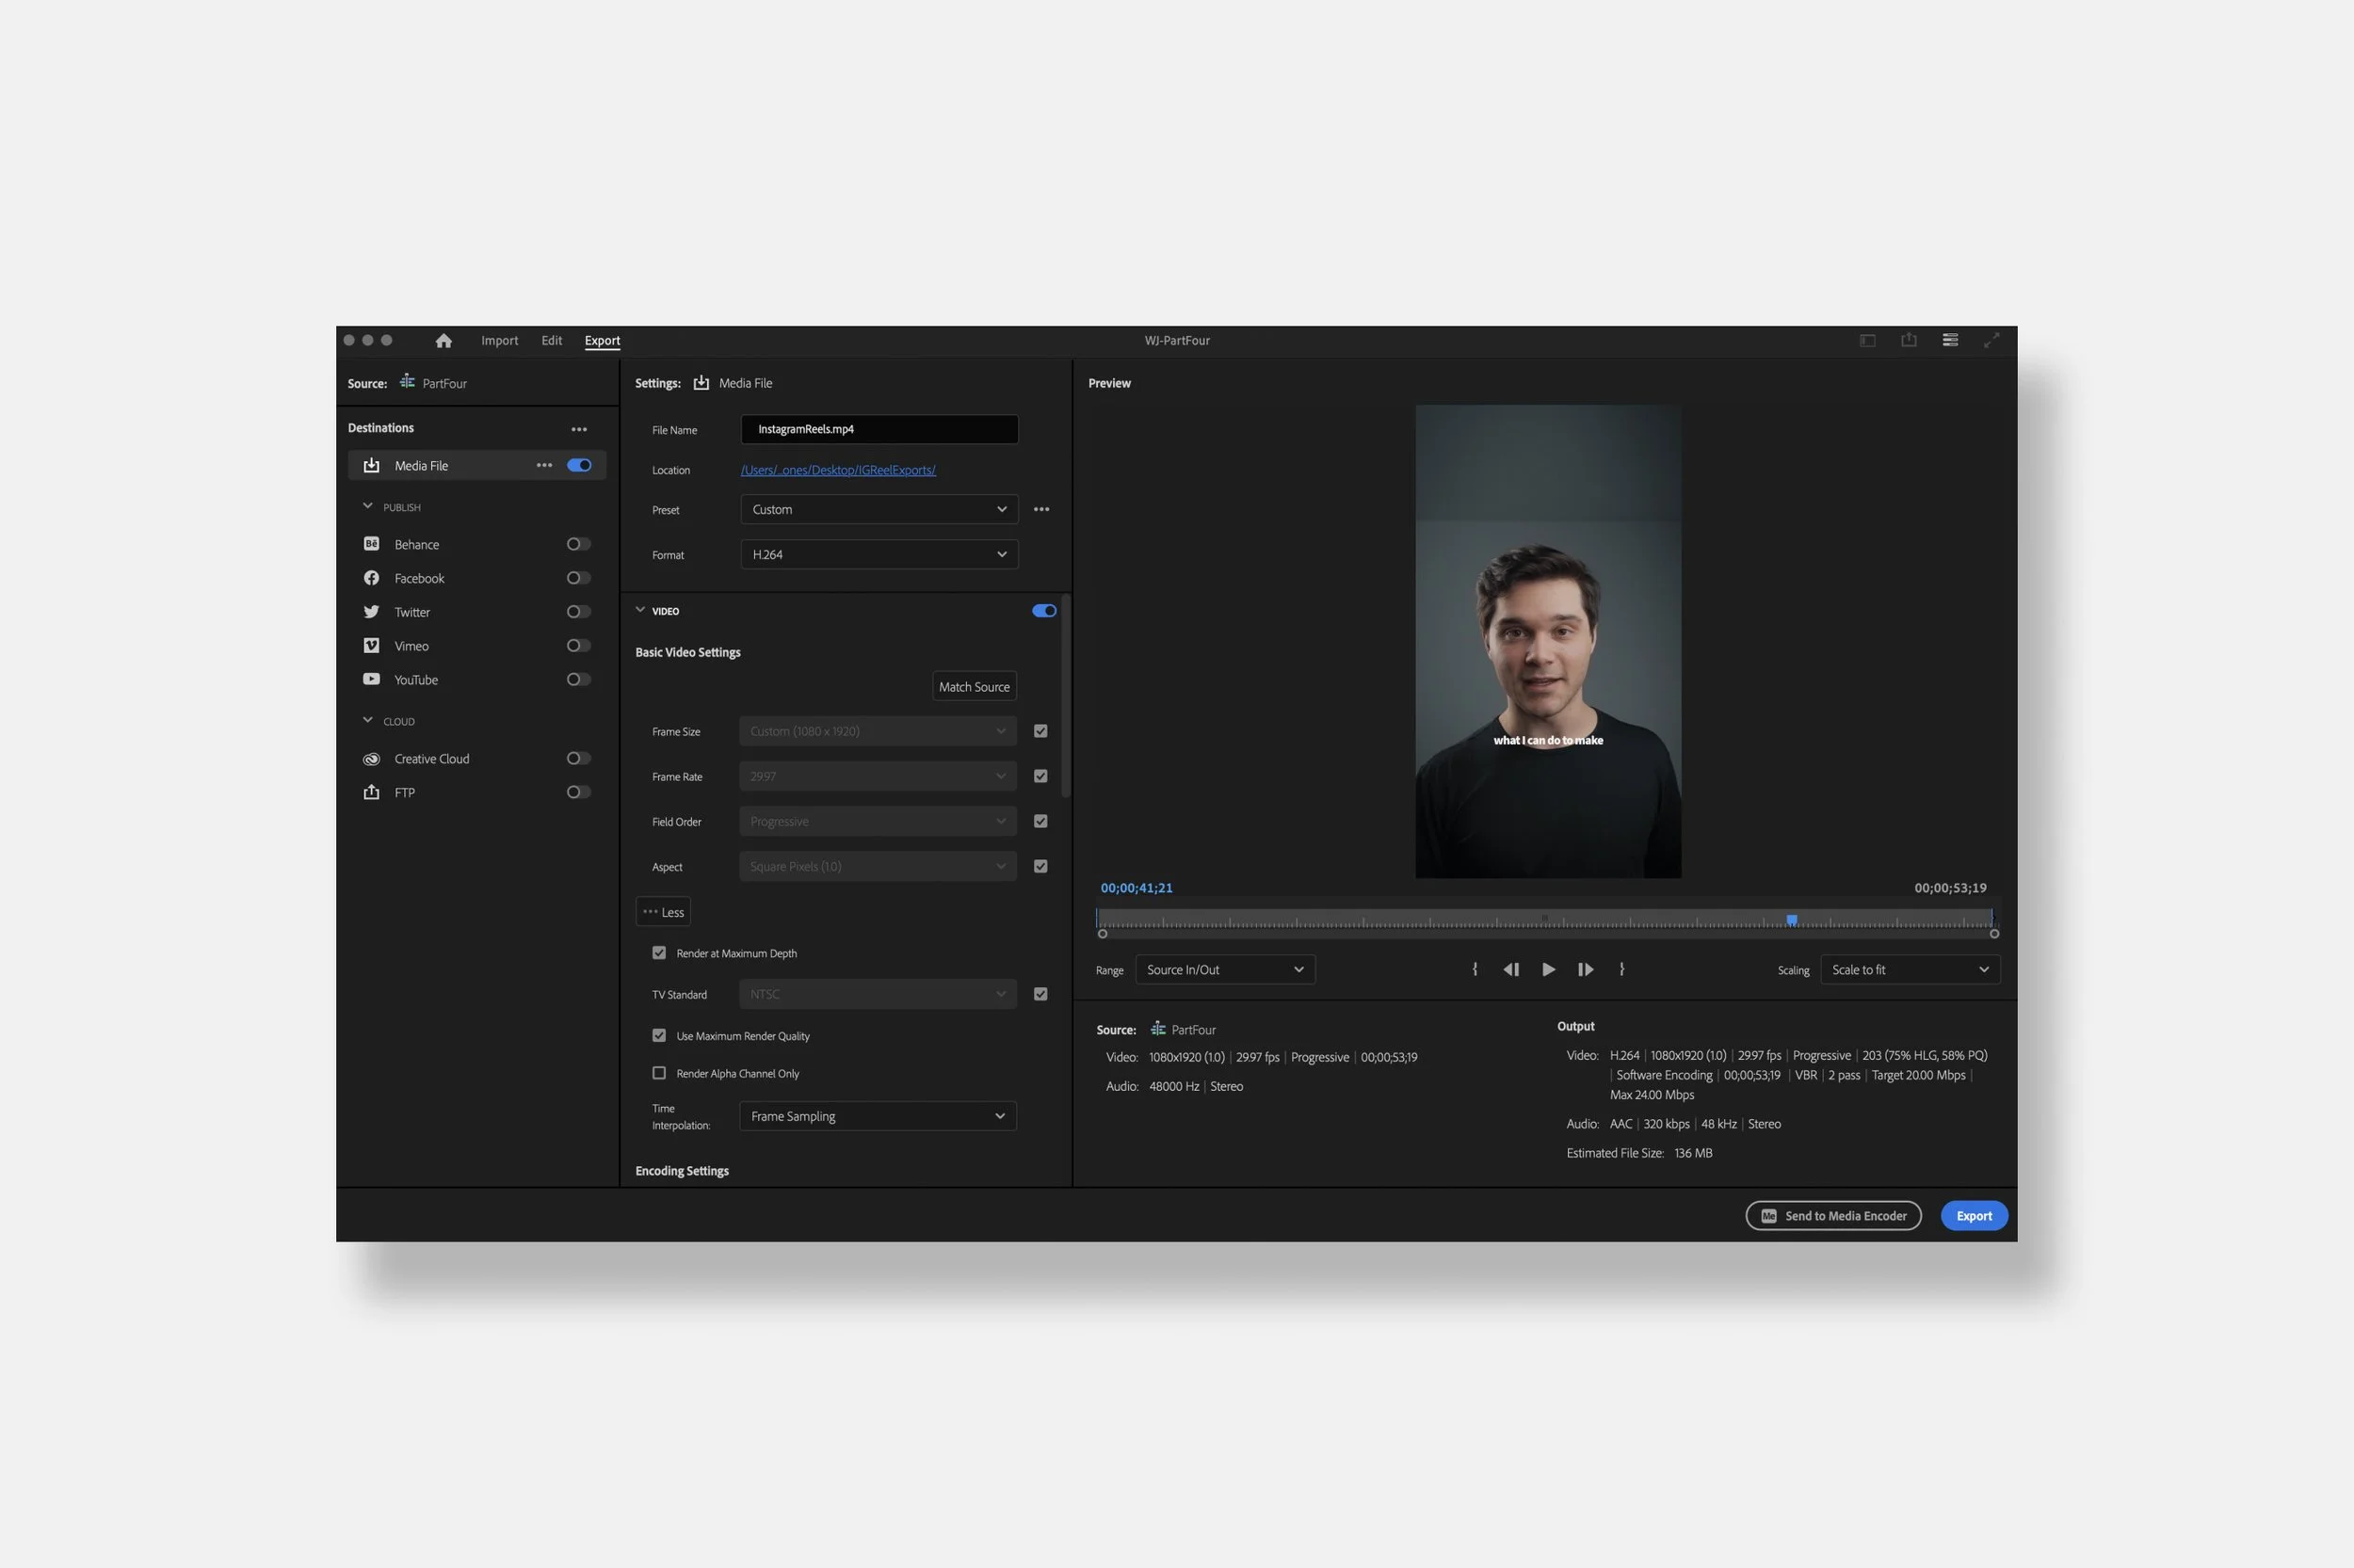Click the fullscreen preview icon
The width and height of the screenshot is (2354, 1568).
coord(1991,340)
